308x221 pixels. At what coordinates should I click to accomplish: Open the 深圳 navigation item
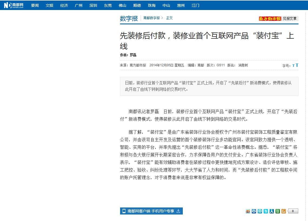pos(93,5)
